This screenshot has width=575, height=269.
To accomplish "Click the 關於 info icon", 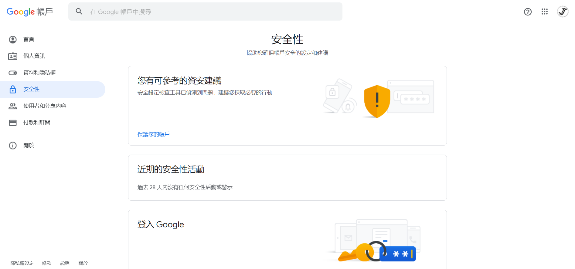I will 13,145.
